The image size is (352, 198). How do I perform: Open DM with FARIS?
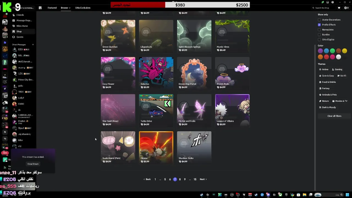23,104
